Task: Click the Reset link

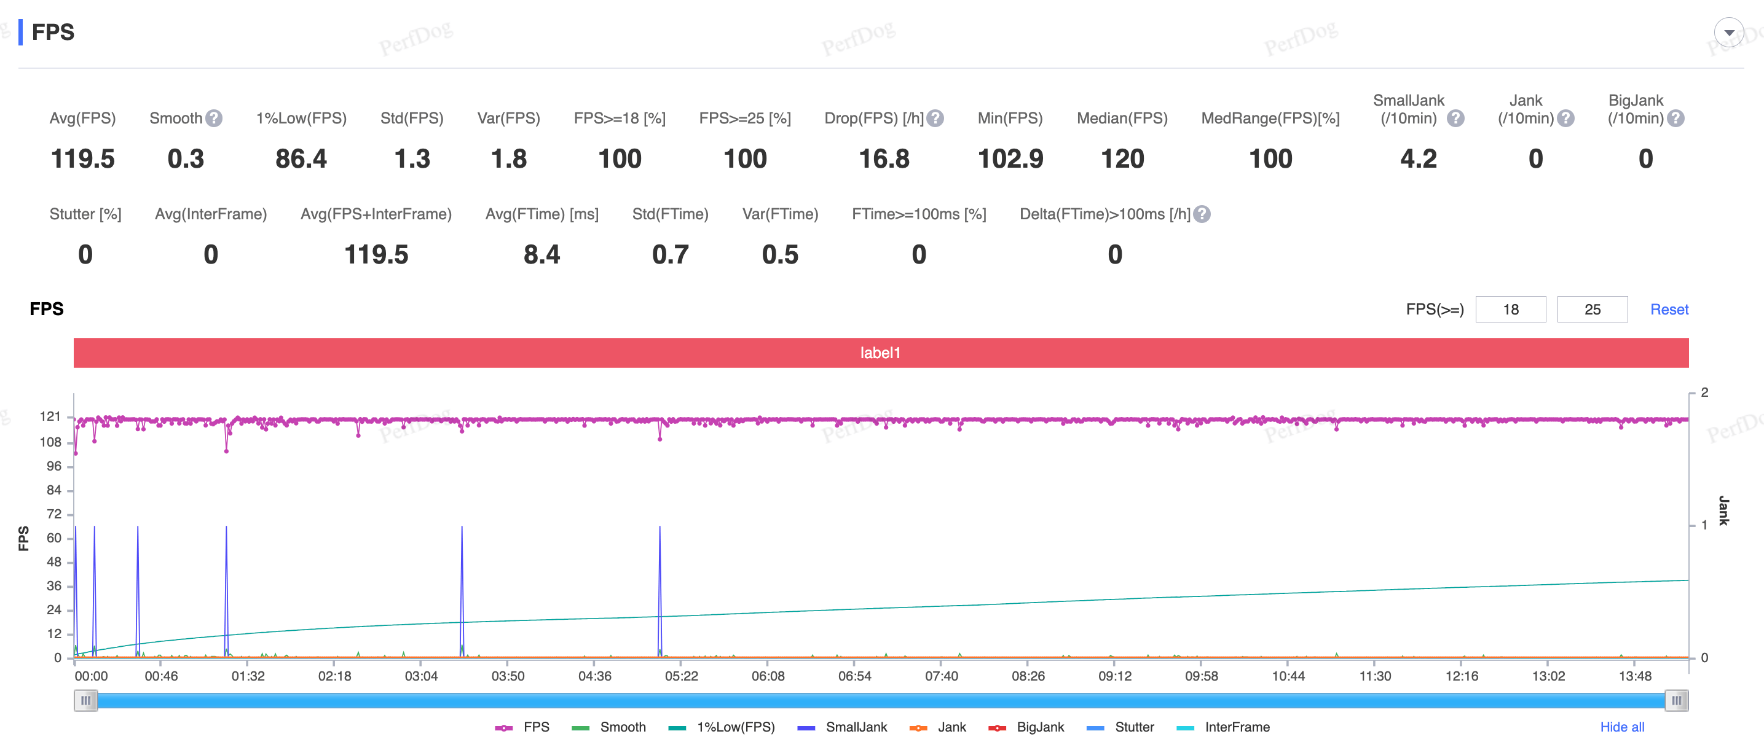Action: click(x=1669, y=310)
